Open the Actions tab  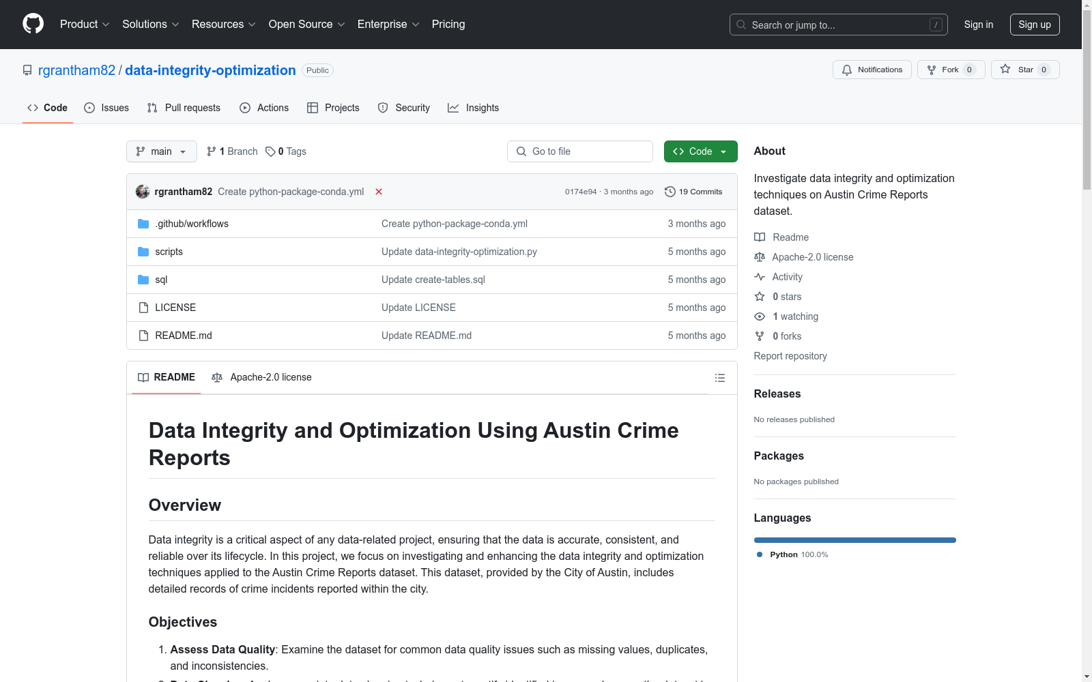[264, 108]
